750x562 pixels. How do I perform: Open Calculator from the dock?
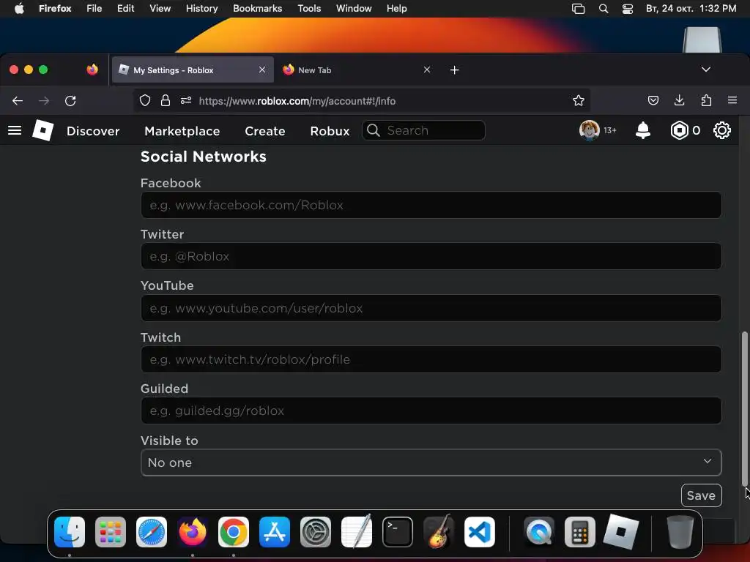click(x=580, y=532)
